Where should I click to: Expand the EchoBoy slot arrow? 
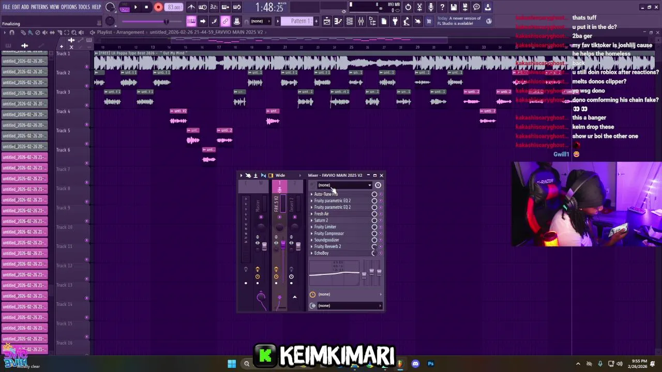(x=311, y=253)
